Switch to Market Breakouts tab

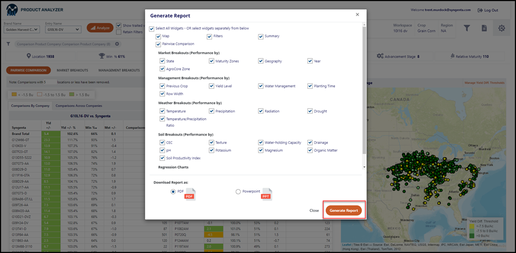point(72,70)
